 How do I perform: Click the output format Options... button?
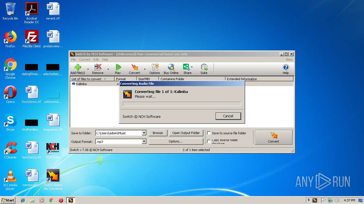tap(176, 141)
